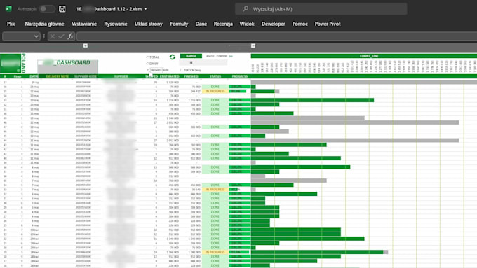Screen dimensions: 477x268
Task: Click the FINISHED column header
Action: pyautogui.click(x=191, y=76)
